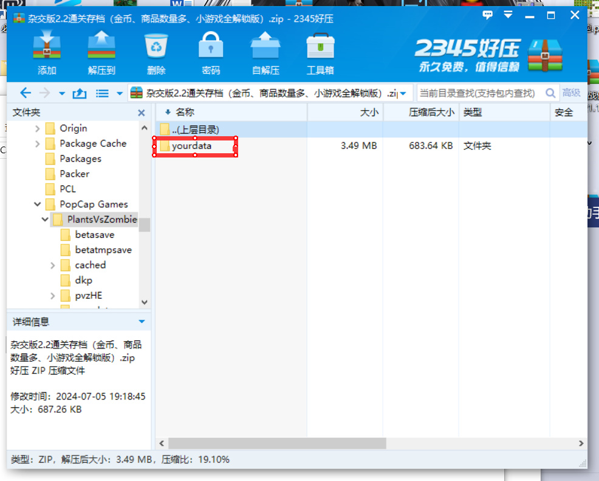Screen dimensions: 599x481
Task: Click the search magnifier icon
Action: [x=550, y=93]
